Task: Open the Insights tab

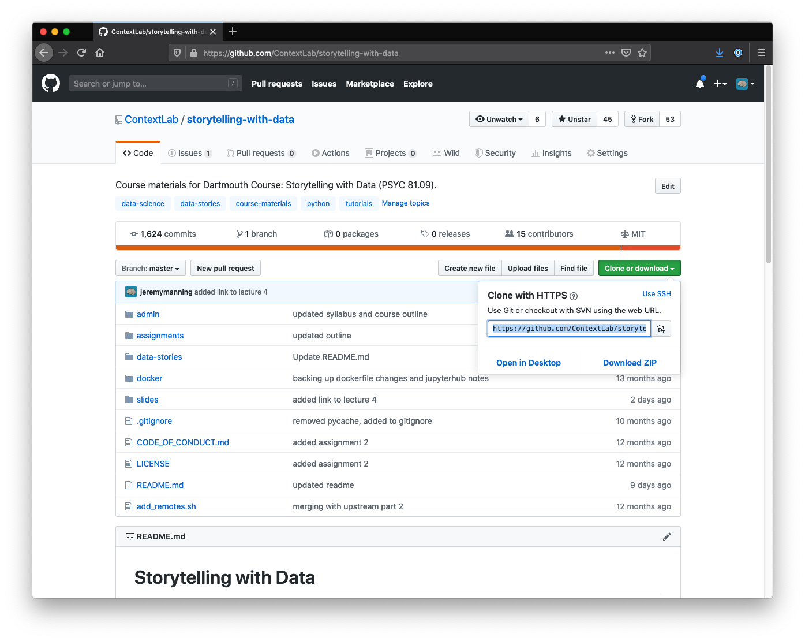Action: coord(551,153)
